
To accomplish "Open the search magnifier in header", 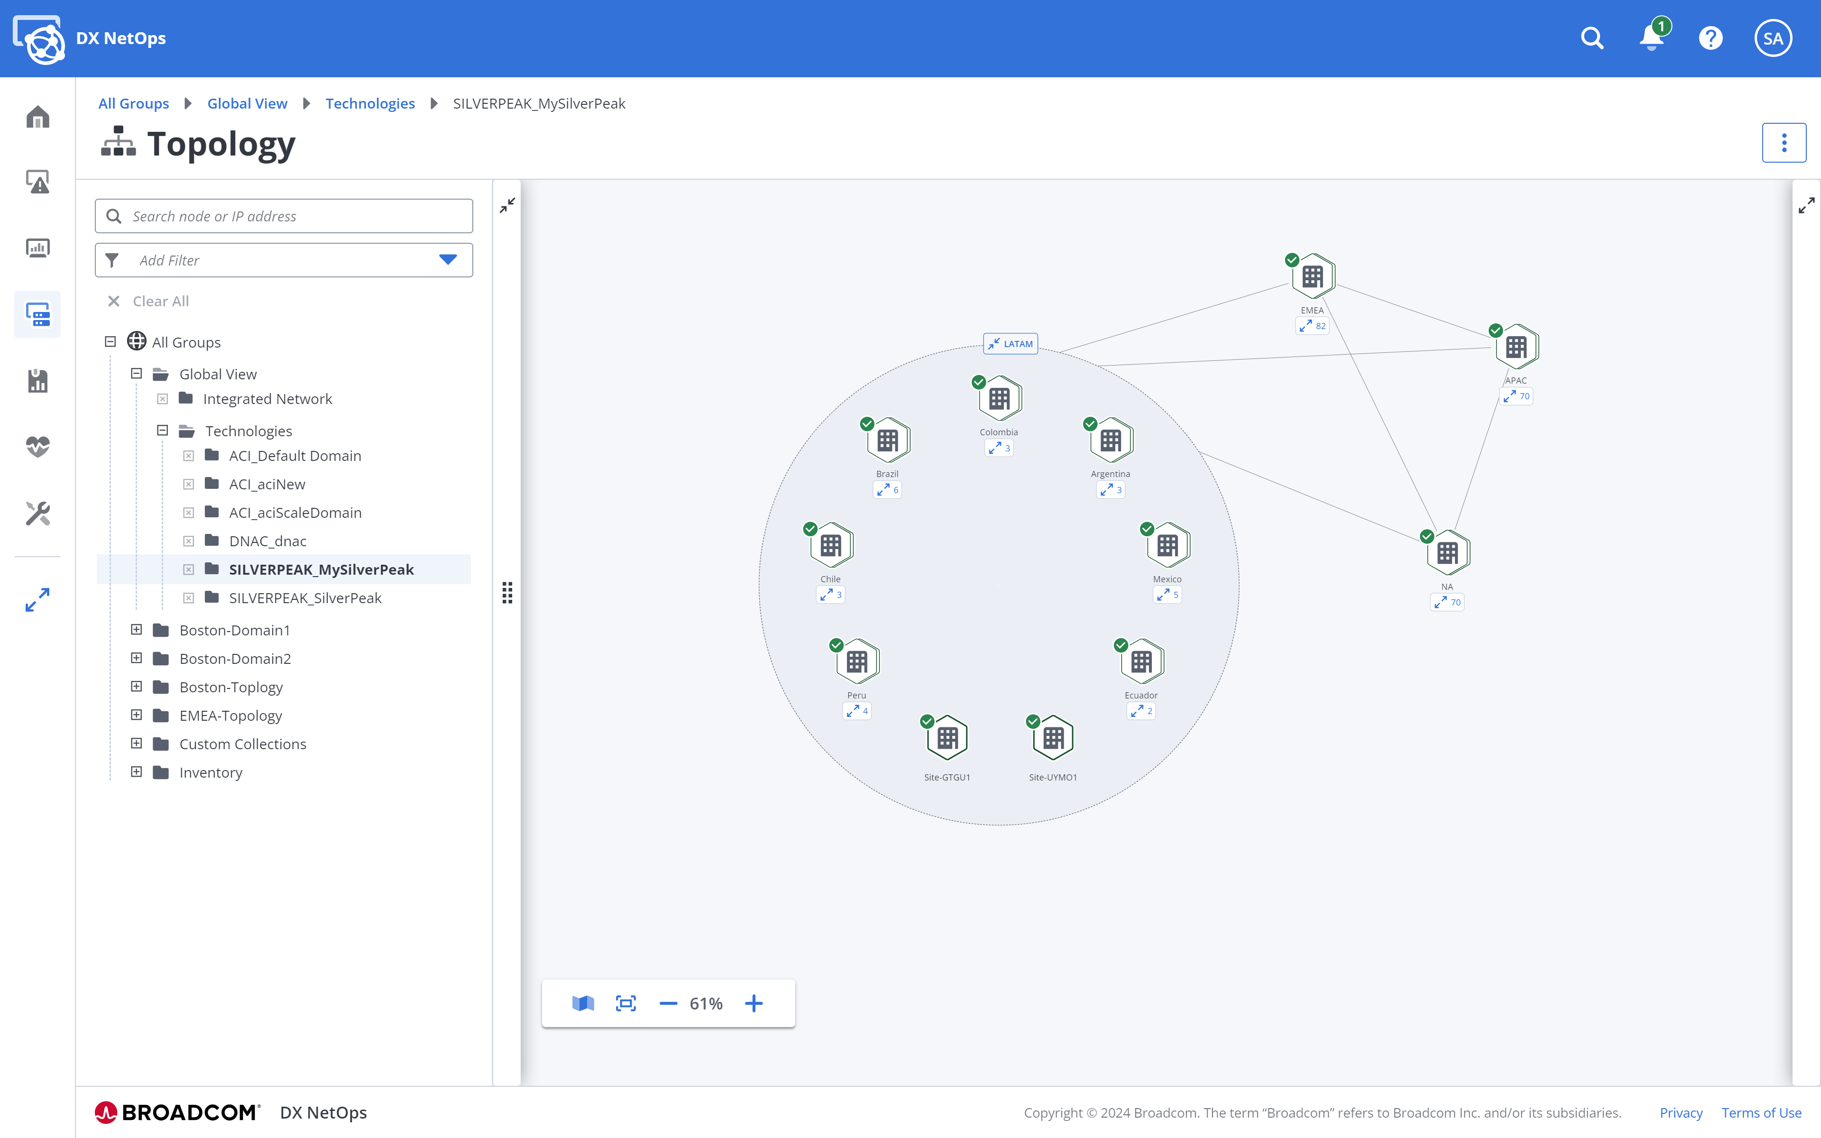I will click(1592, 38).
